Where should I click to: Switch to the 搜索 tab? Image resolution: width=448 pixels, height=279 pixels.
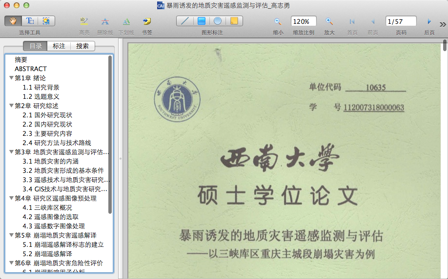click(x=82, y=46)
